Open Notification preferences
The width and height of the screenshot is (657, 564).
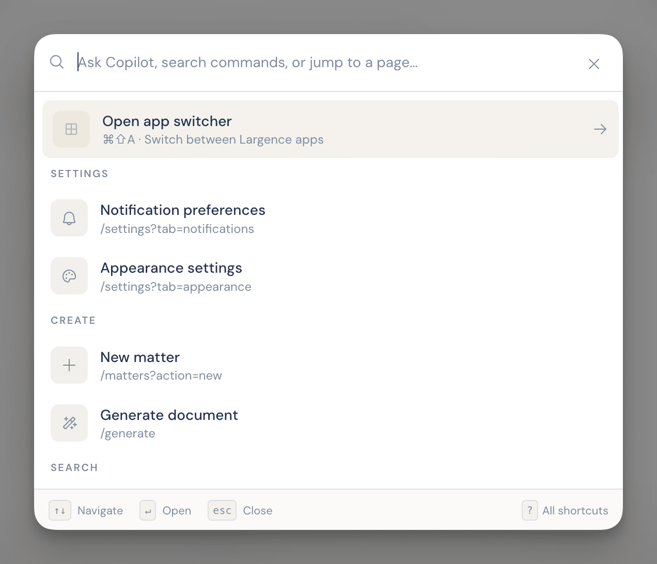331,218
